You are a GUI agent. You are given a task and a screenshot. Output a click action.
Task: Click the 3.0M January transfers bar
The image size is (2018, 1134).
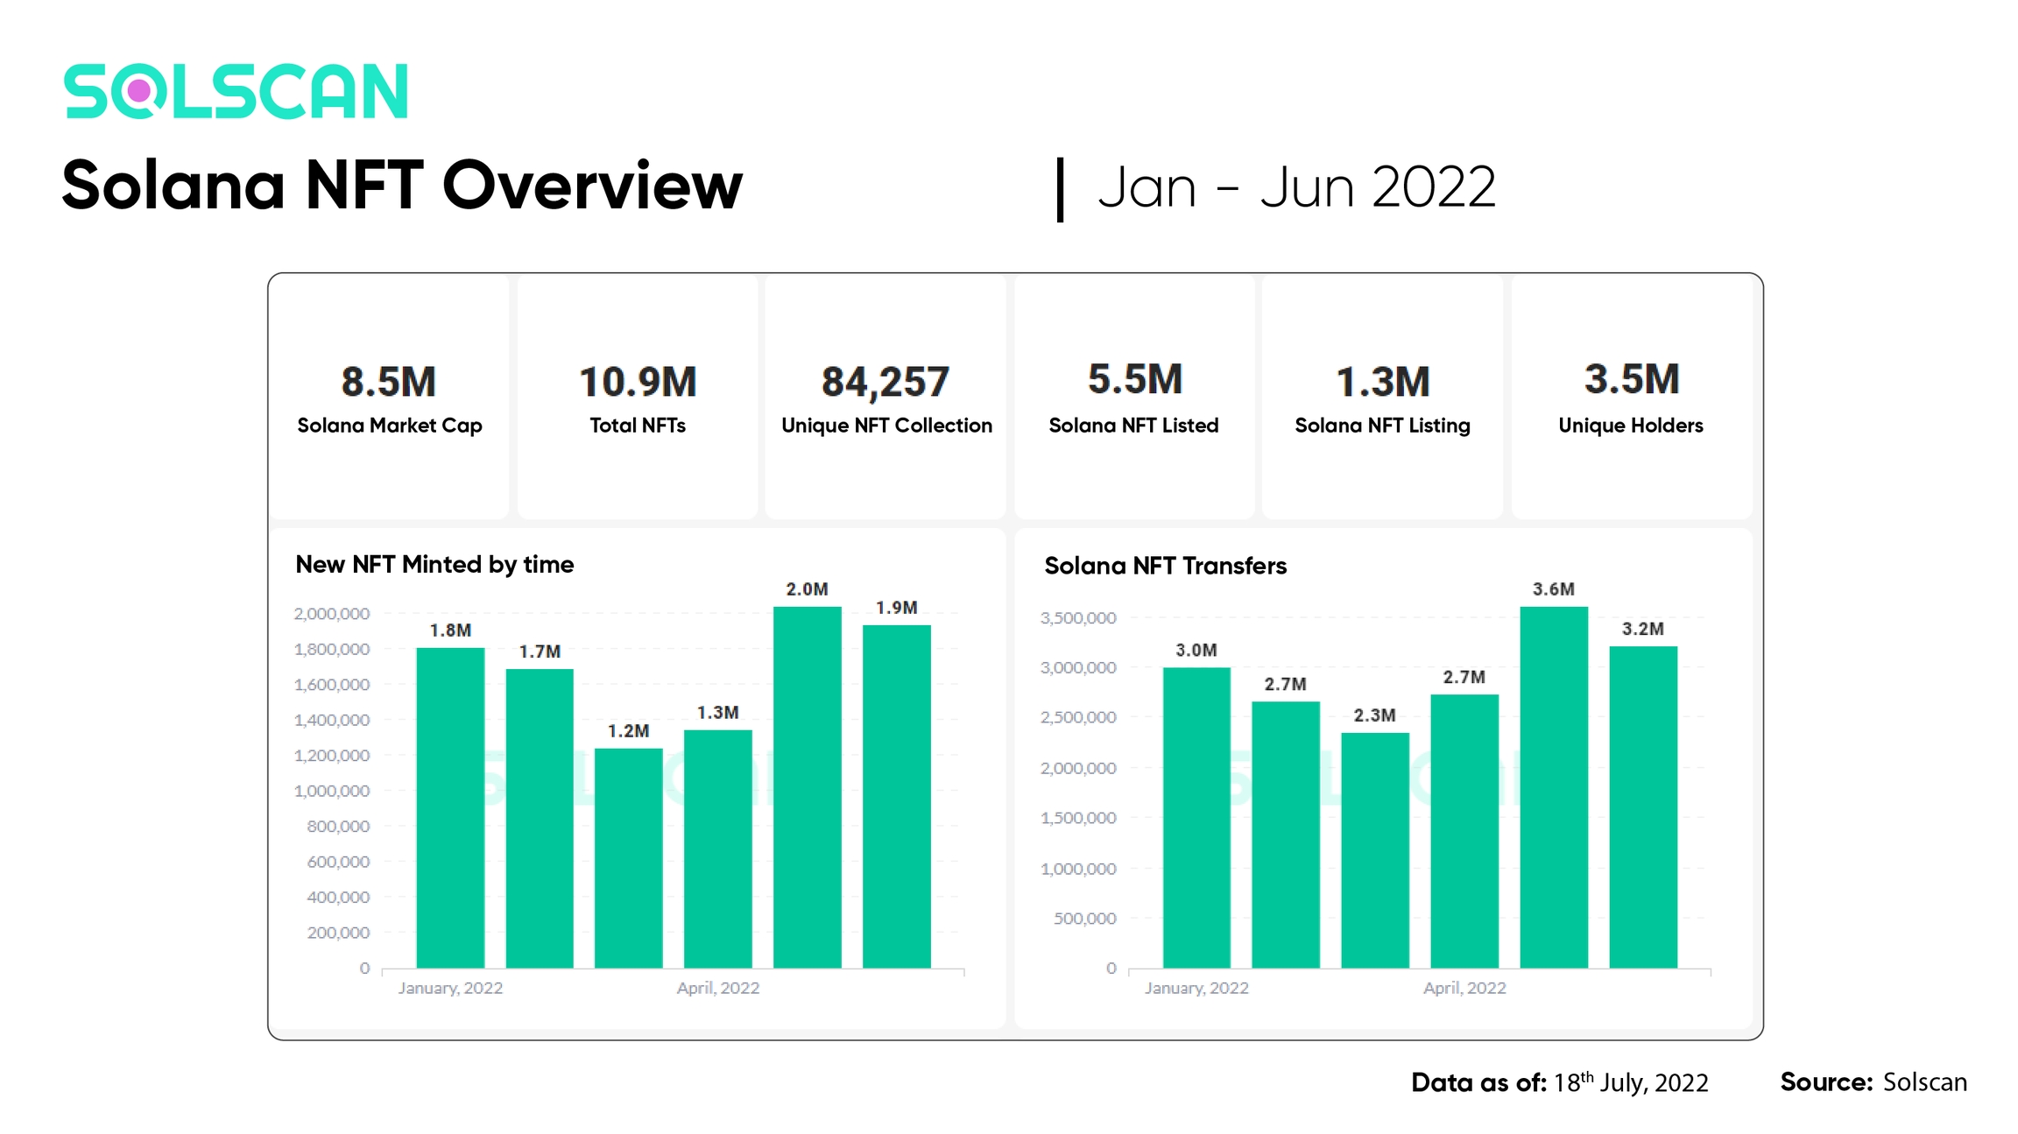[1196, 817]
